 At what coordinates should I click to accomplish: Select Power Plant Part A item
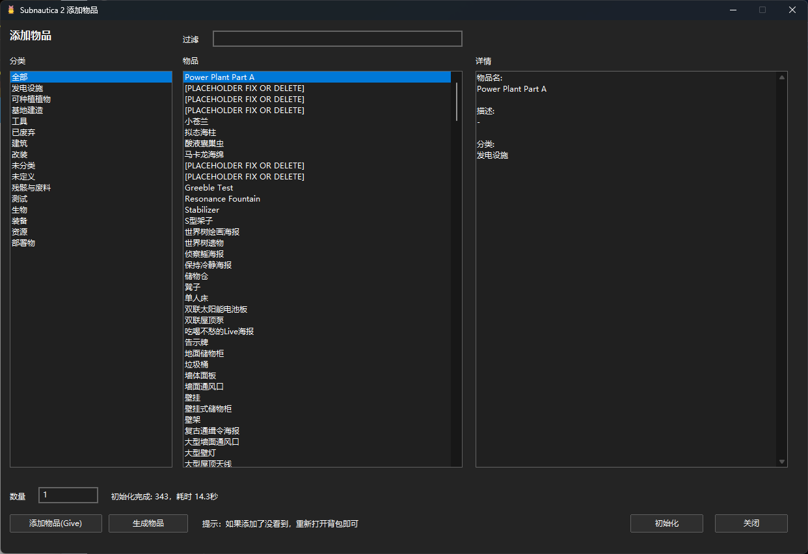(317, 77)
